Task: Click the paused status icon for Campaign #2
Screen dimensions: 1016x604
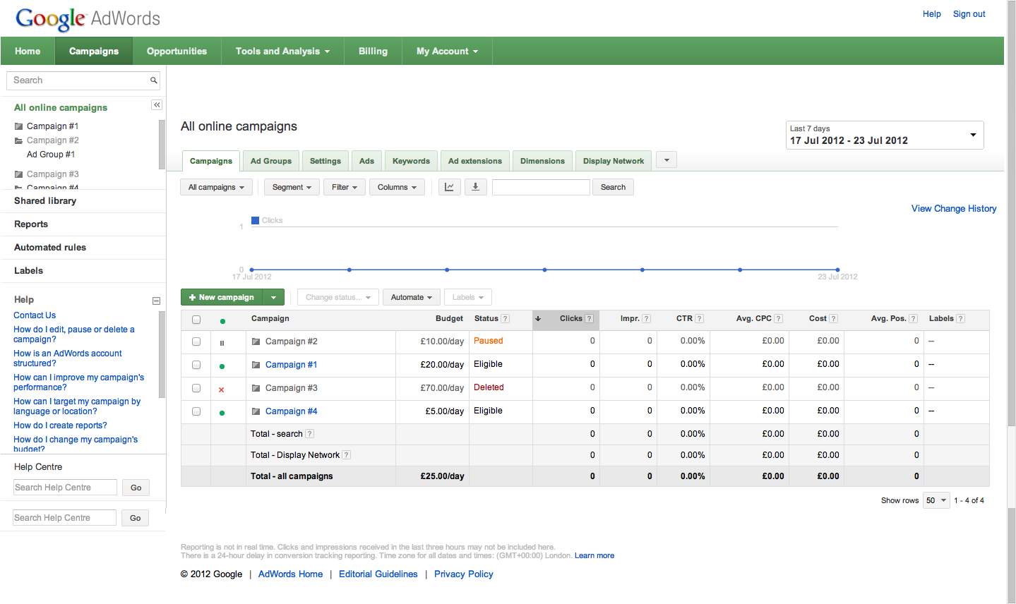Action: (222, 343)
